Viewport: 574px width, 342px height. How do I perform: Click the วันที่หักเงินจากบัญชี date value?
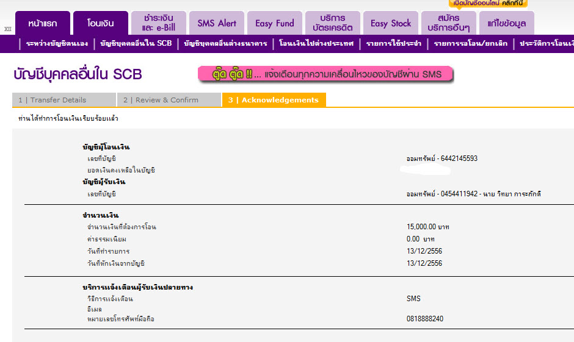coord(424,263)
